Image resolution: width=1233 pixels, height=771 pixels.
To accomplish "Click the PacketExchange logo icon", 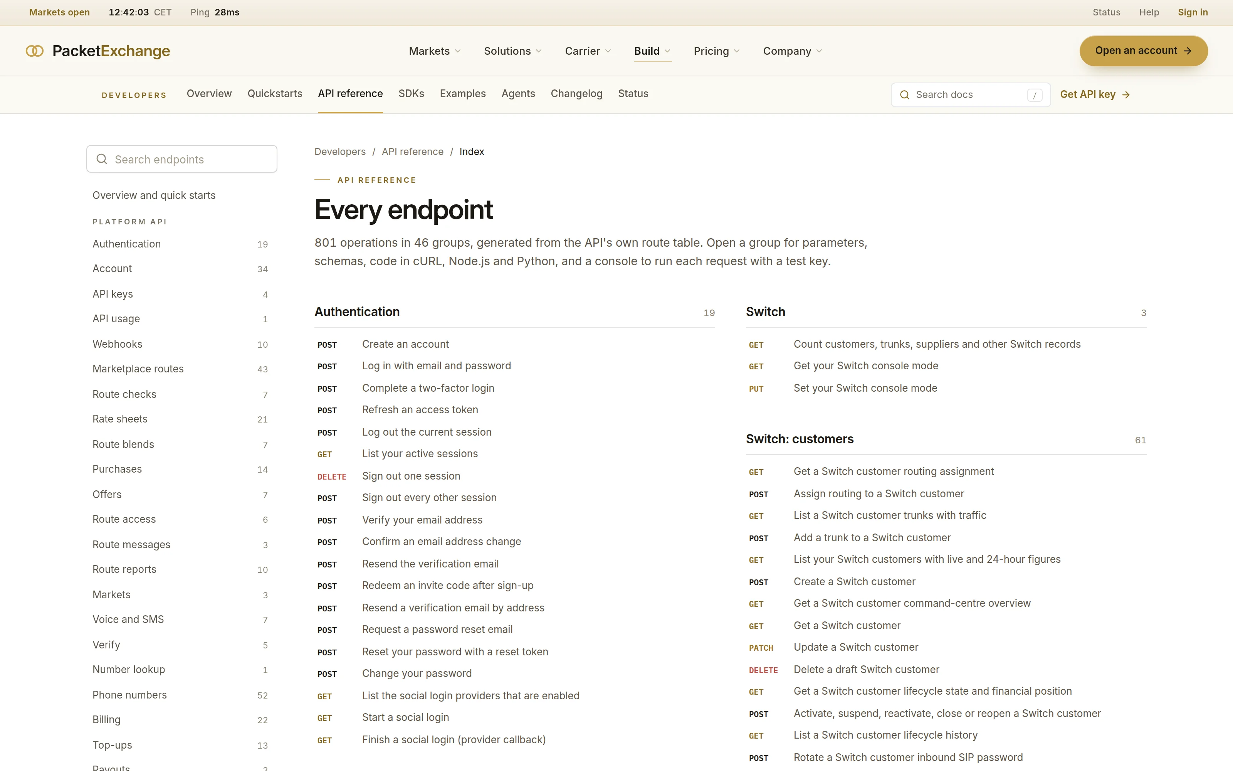I will 35,51.
